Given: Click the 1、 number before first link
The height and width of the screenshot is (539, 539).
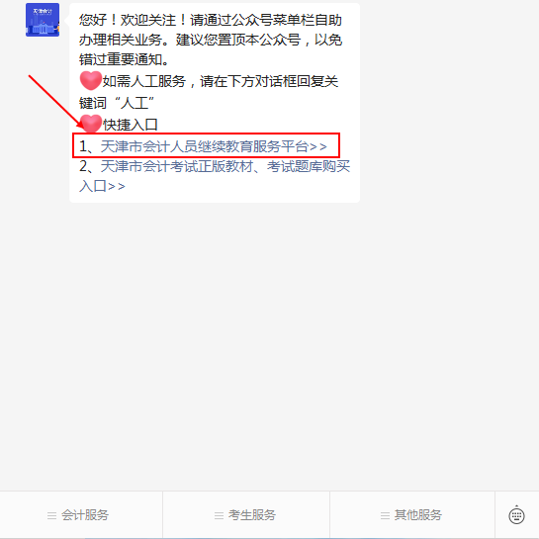Looking at the screenshot, I should click(89, 146).
